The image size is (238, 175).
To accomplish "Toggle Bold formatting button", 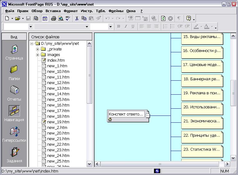I will coord(119,26).
